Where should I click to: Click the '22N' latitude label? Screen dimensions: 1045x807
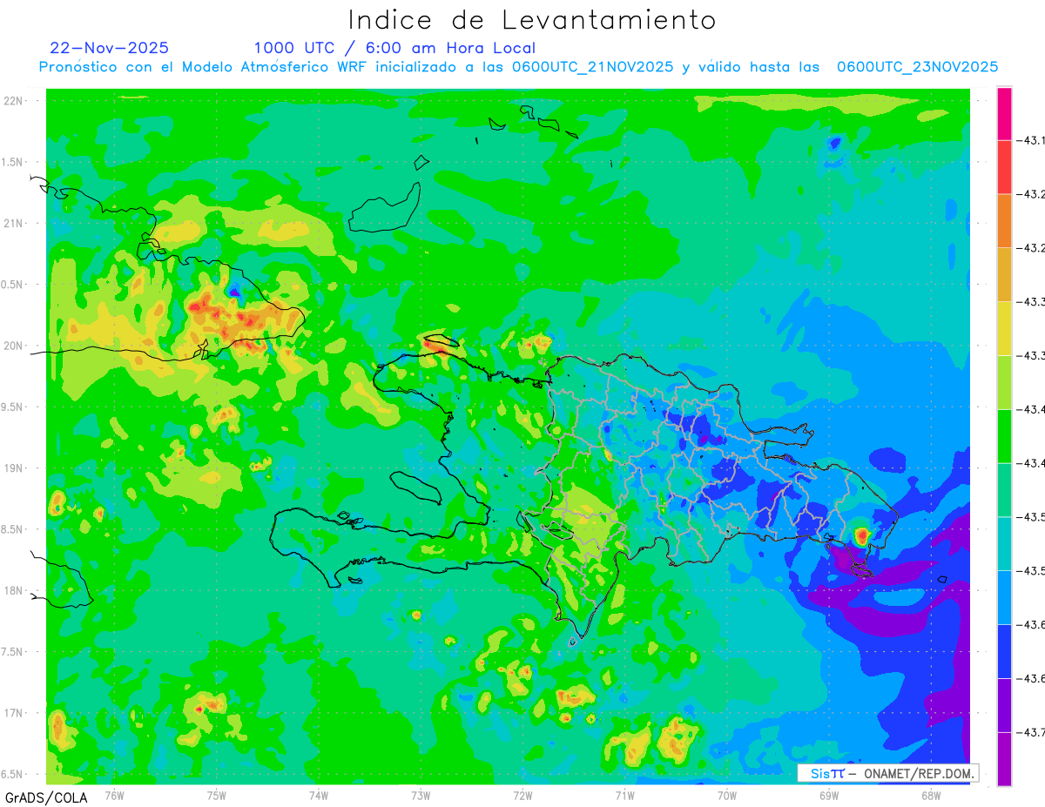point(15,100)
